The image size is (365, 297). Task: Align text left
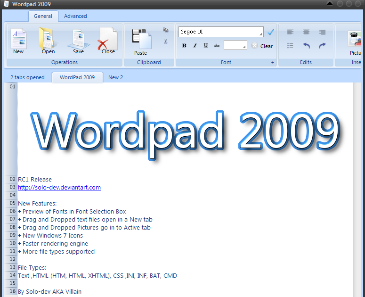click(x=290, y=32)
